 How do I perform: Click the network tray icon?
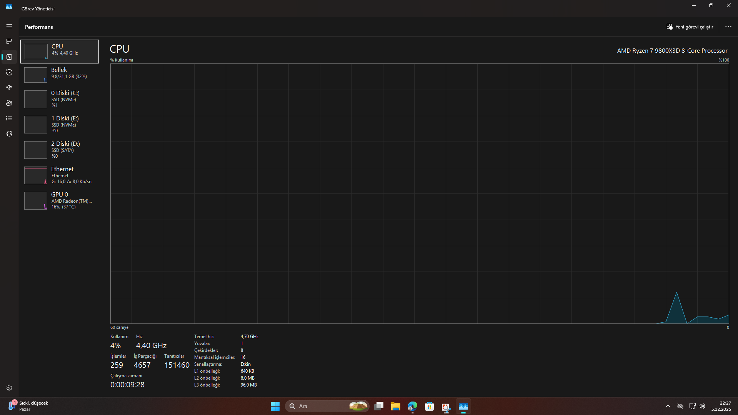692,406
